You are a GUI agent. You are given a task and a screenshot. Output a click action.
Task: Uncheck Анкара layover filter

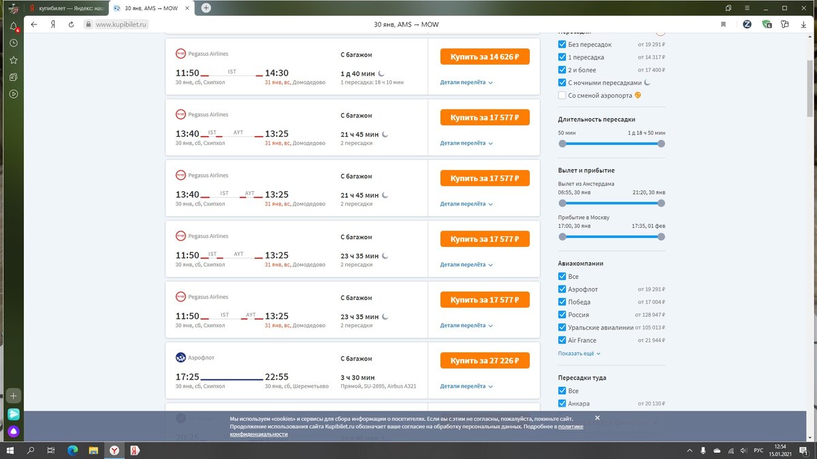[x=562, y=403]
